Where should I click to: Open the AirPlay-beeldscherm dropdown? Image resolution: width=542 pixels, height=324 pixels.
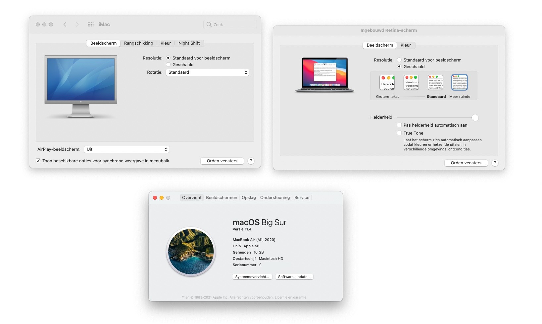pos(127,149)
